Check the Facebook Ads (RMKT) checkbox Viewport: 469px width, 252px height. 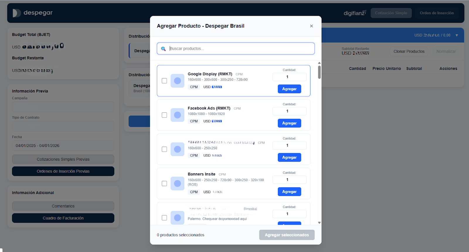click(164, 115)
